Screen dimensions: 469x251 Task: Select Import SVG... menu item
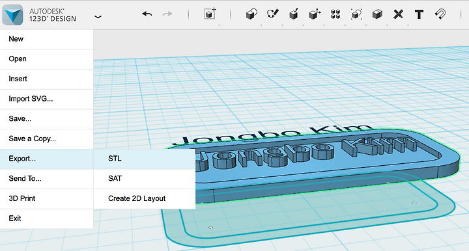tap(46, 99)
